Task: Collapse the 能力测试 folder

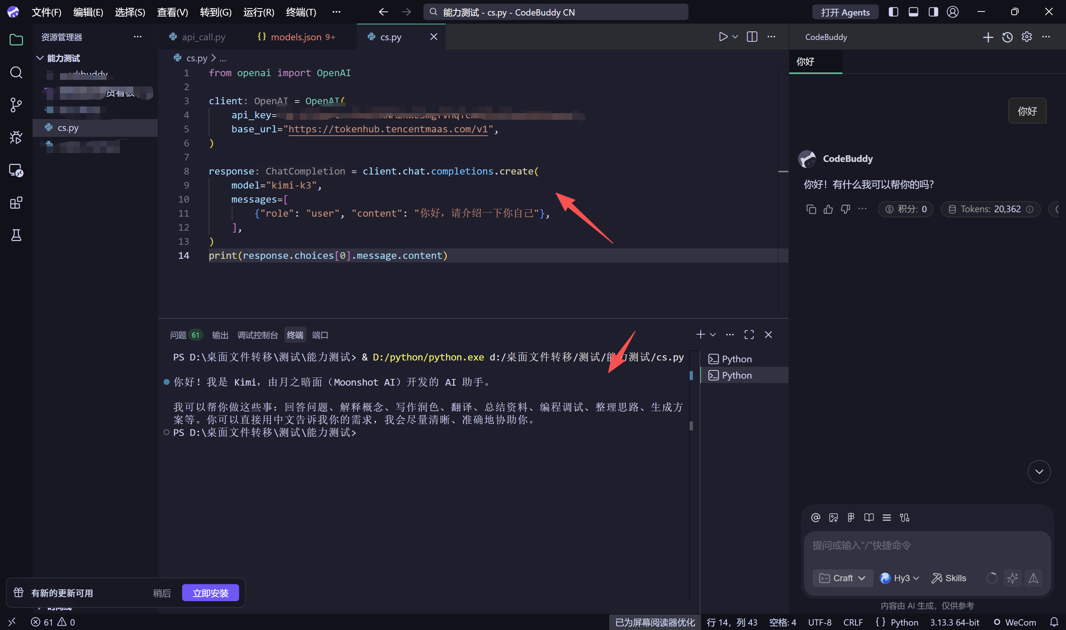Action: point(40,58)
